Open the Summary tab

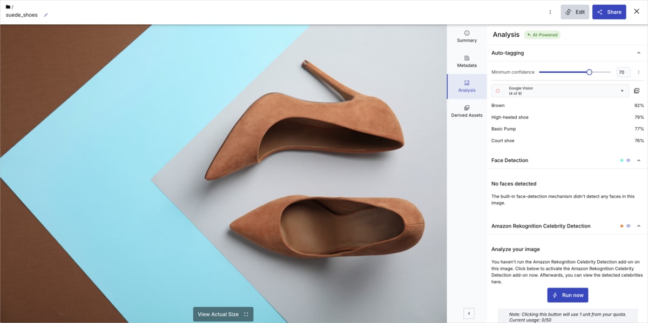(467, 36)
